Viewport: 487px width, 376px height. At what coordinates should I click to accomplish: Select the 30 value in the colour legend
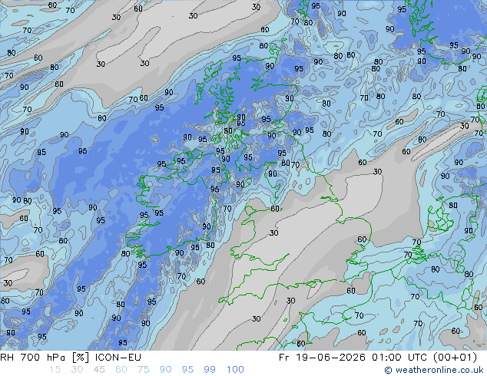(77, 370)
